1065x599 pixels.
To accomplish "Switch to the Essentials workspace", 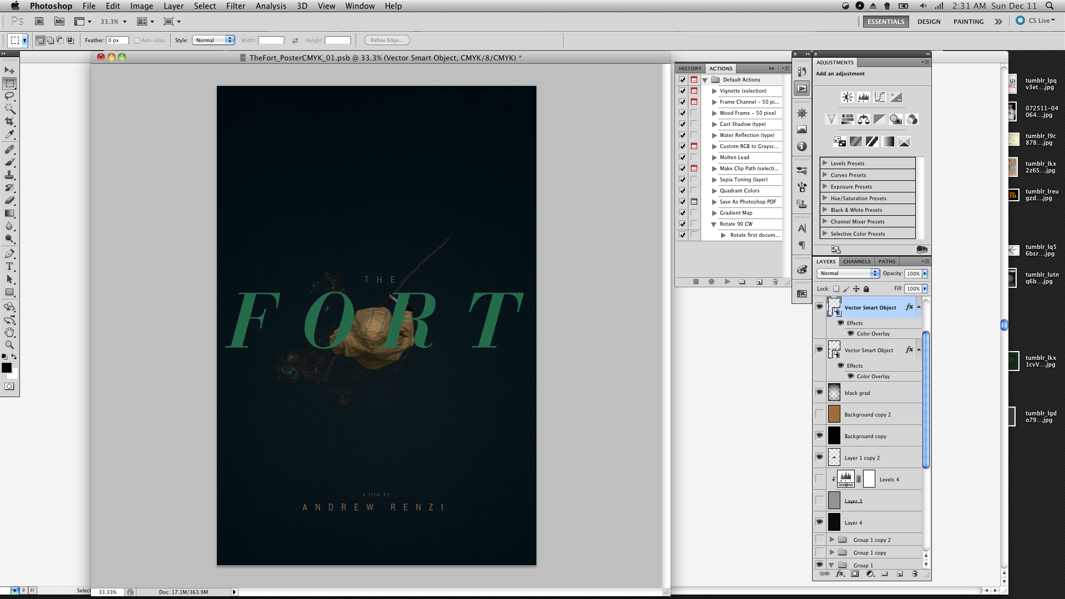I will point(885,22).
